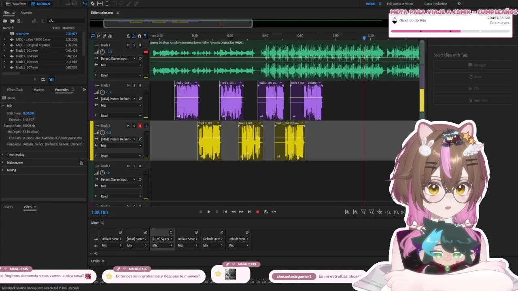The height and width of the screenshot is (291, 518).
Task: Mute Track 2 with M button
Action: [x=128, y=85]
